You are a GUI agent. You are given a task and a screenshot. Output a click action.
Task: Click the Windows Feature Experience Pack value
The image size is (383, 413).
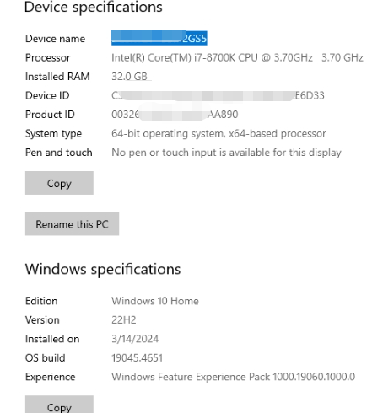(234, 377)
